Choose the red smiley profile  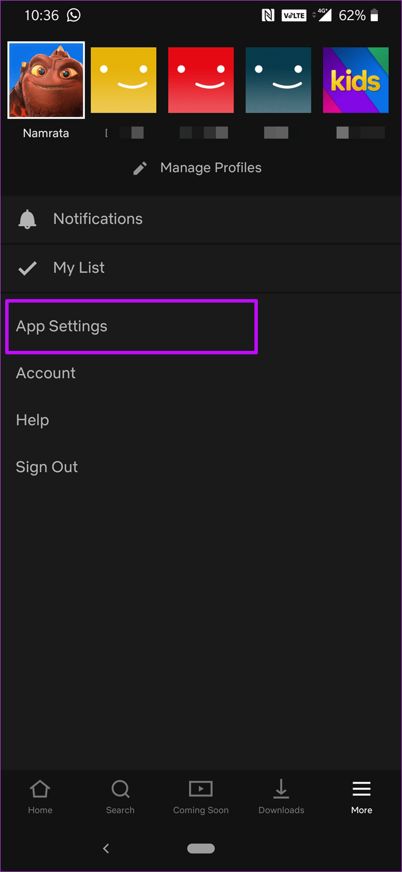200,80
